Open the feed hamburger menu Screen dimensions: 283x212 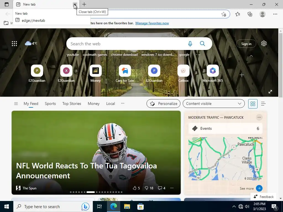click(x=16, y=104)
